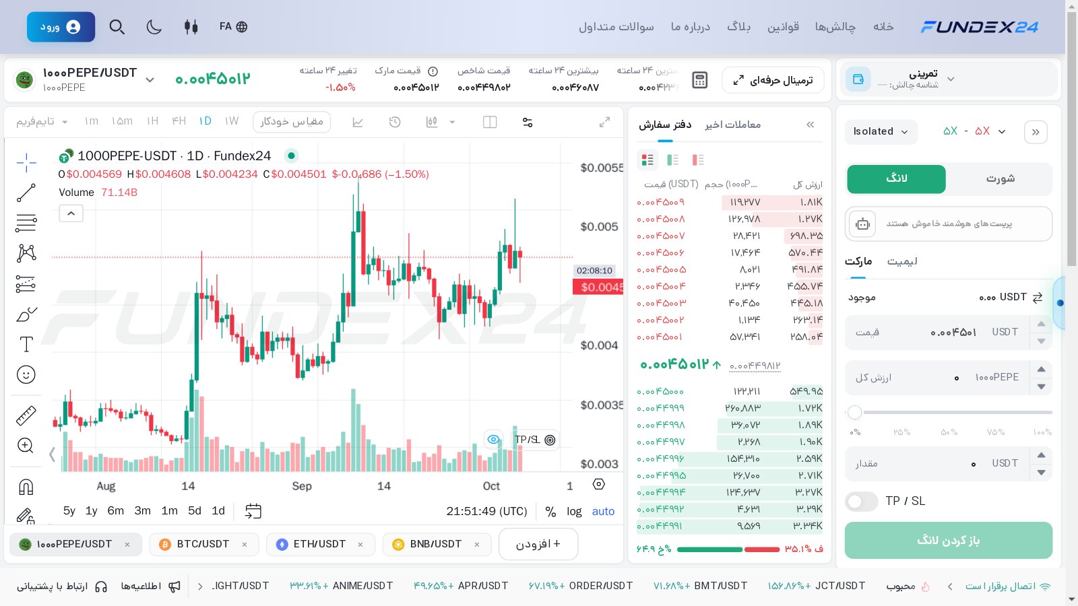1078x606 pixels.
Task: Show both bids and asks view
Action: click(647, 160)
